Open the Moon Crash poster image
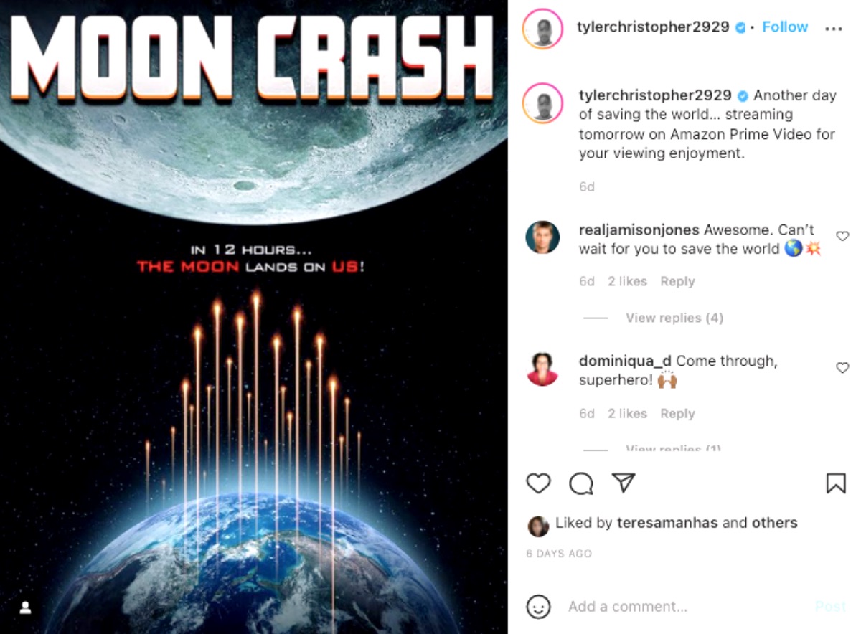The width and height of the screenshot is (861, 634). click(254, 317)
